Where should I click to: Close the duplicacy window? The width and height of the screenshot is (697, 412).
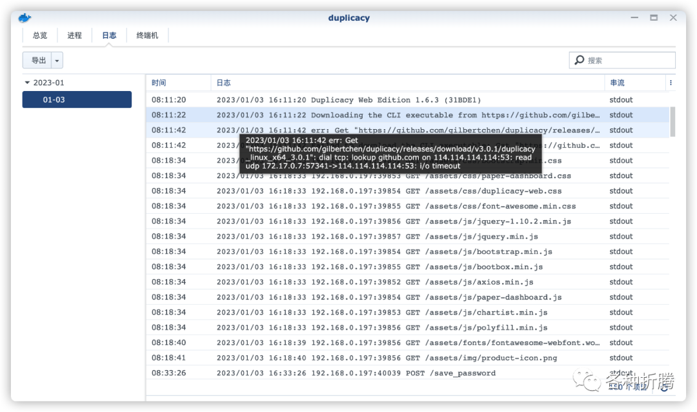coord(673,18)
